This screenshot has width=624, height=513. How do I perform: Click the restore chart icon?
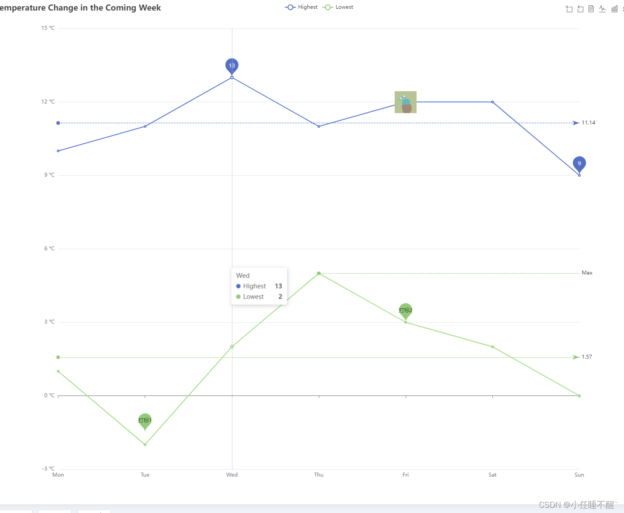[x=580, y=9]
